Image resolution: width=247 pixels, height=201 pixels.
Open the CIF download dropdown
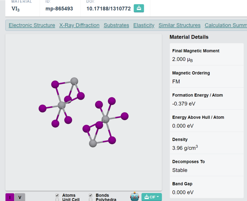(x=152, y=197)
